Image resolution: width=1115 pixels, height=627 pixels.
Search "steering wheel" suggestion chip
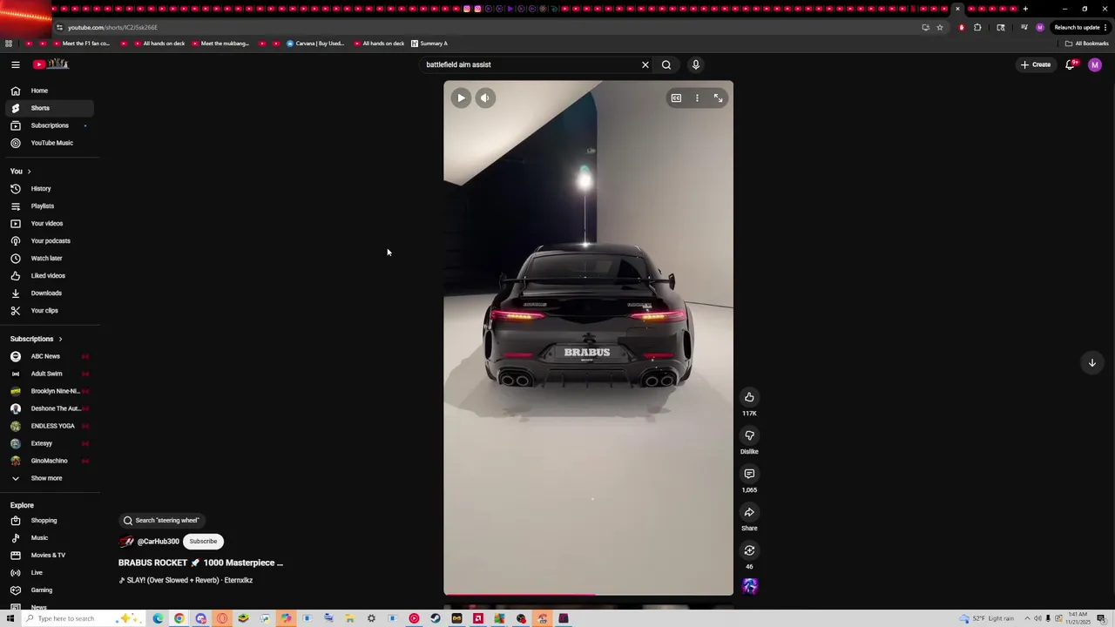[x=162, y=520]
